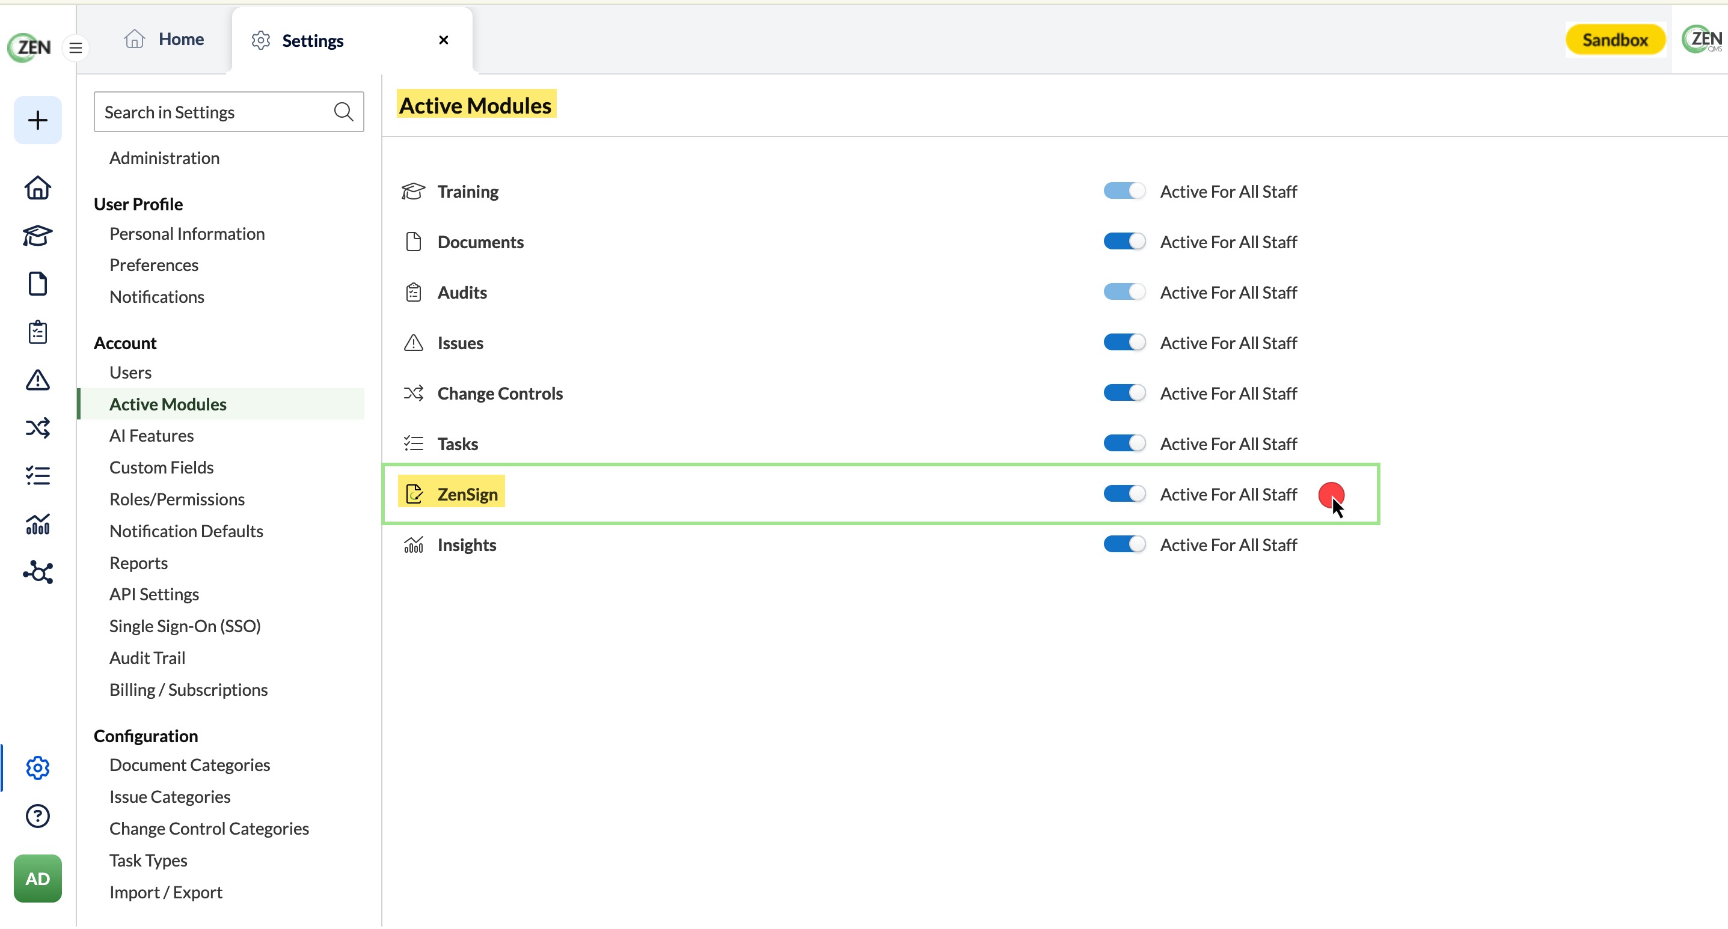Open Notification Defaults settings
The image size is (1728, 929).
point(186,532)
